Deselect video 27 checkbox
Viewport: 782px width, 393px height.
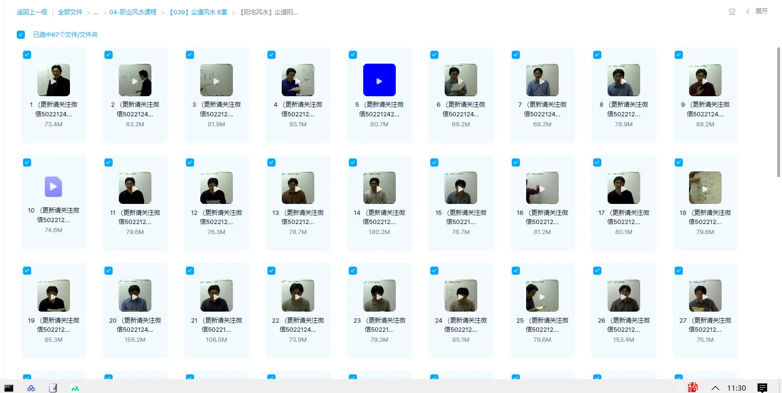pyautogui.click(x=679, y=271)
